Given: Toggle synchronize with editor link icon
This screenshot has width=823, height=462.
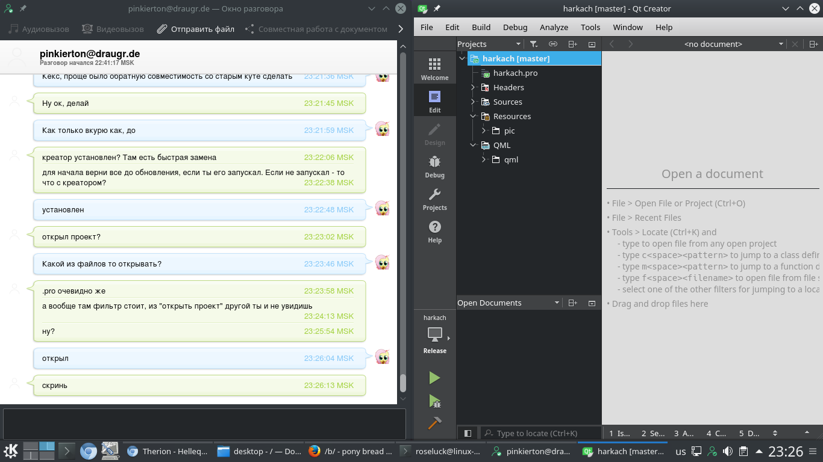Looking at the screenshot, I should (552, 44).
